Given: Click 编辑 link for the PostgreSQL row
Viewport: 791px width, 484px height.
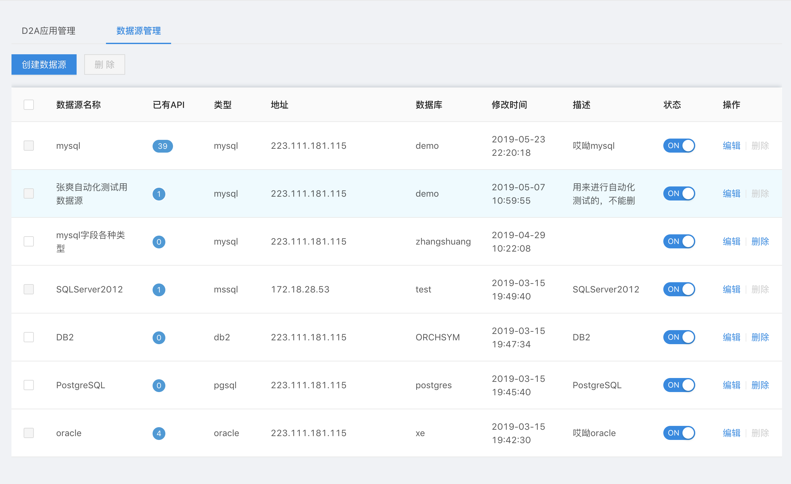Looking at the screenshot, I should pyautogui.click(x=731, y=385).
